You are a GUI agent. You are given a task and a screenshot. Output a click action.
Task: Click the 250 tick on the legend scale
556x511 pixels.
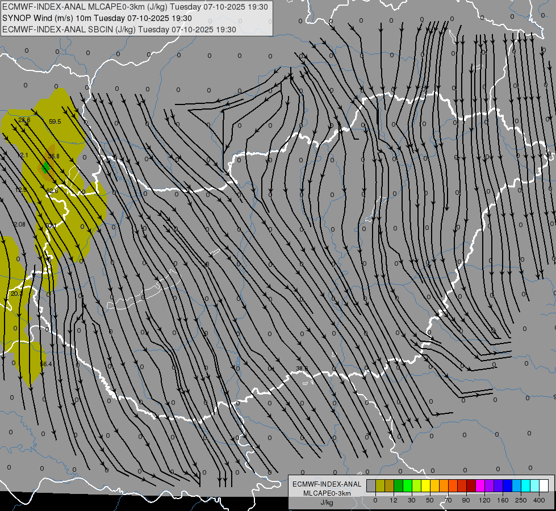[521, 500]
